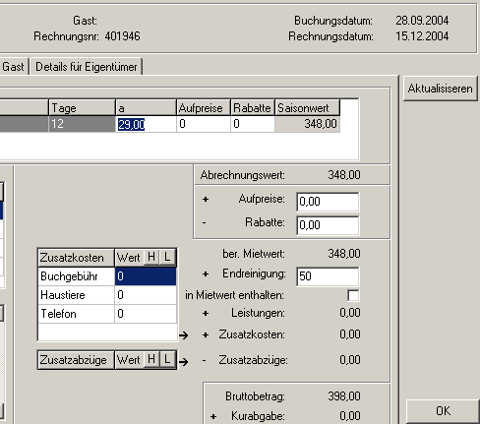Click the Zusatzabzüge total 0,00
This screenshot has width=480, height=424.
point(350,360)
